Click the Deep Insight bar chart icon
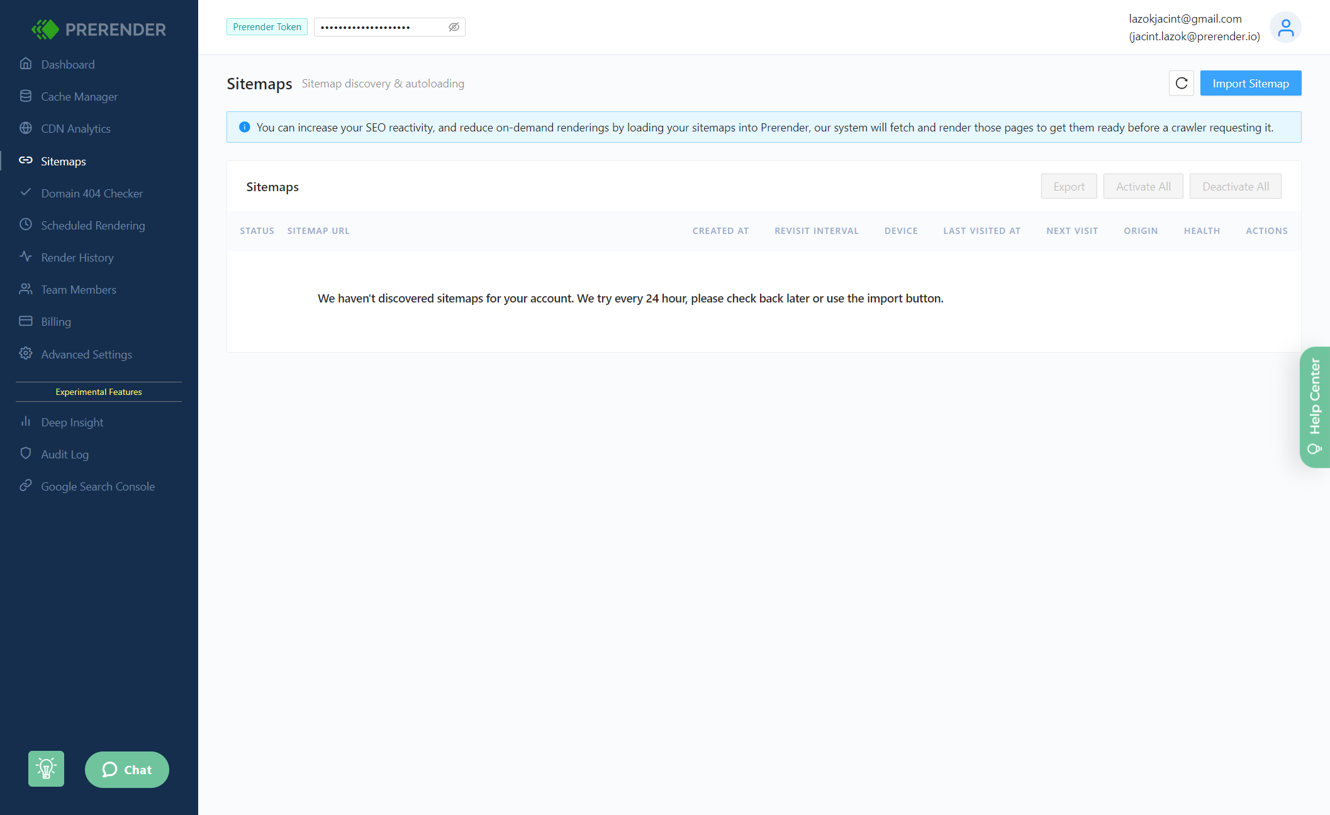Screen dimensions: 1330x815 [26, 421]
